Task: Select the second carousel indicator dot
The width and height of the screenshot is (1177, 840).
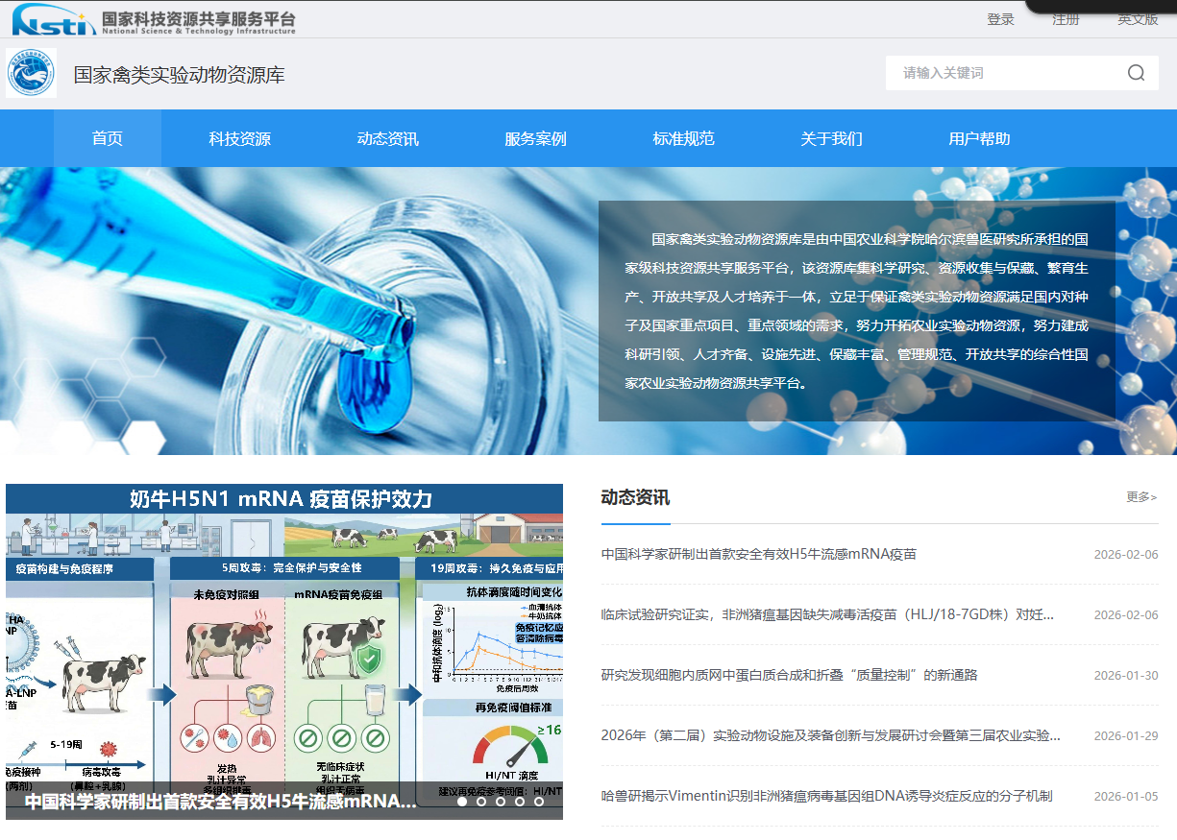Action: pos(481,802)
